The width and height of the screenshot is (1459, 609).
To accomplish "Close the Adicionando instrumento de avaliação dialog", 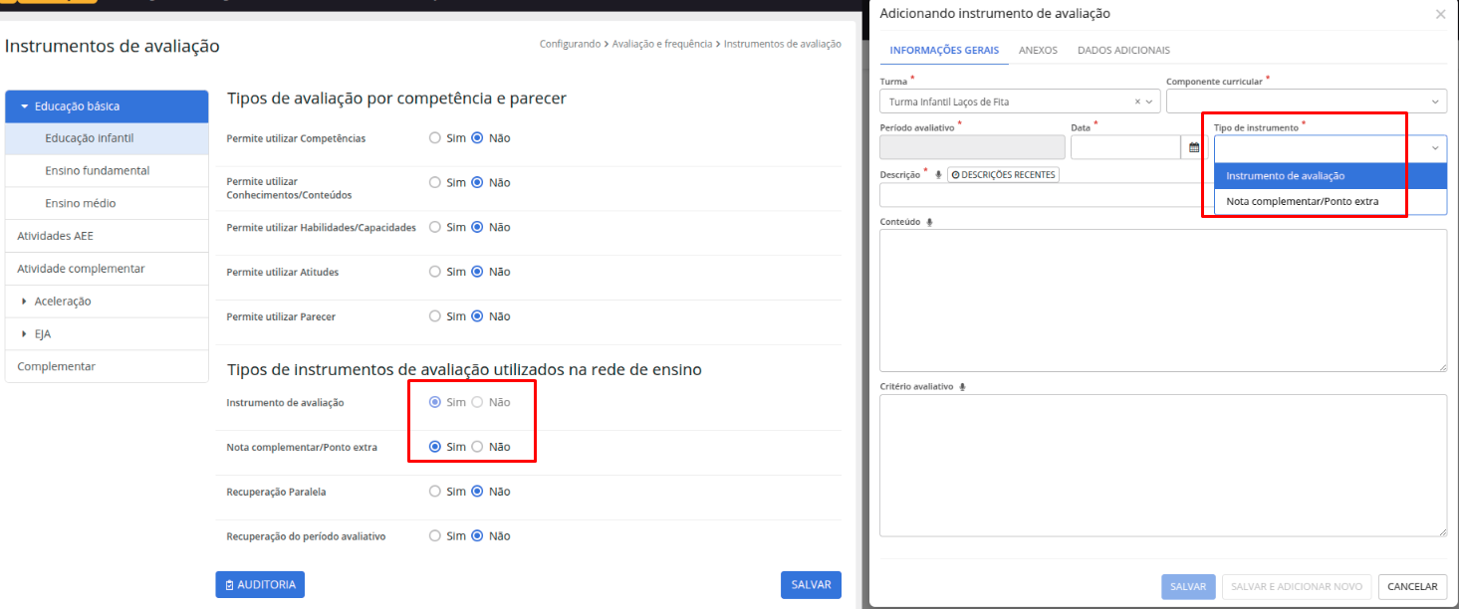I will (1440, 14).
